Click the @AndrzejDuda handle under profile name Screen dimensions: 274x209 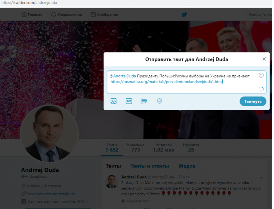pos(34,176)
